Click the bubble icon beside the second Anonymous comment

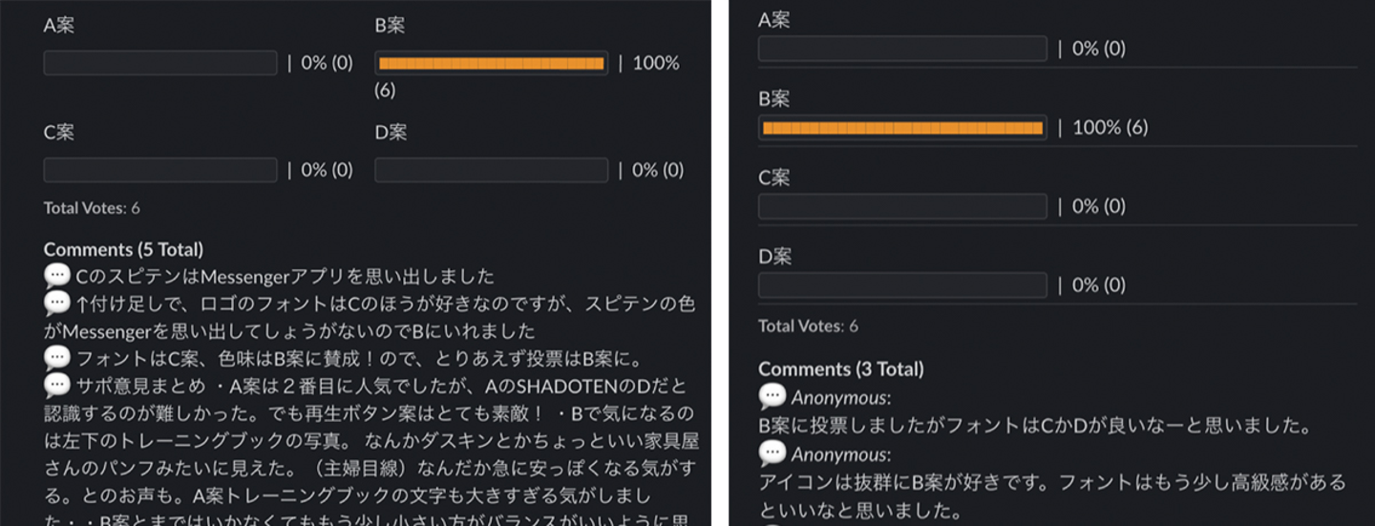point(772,453)
